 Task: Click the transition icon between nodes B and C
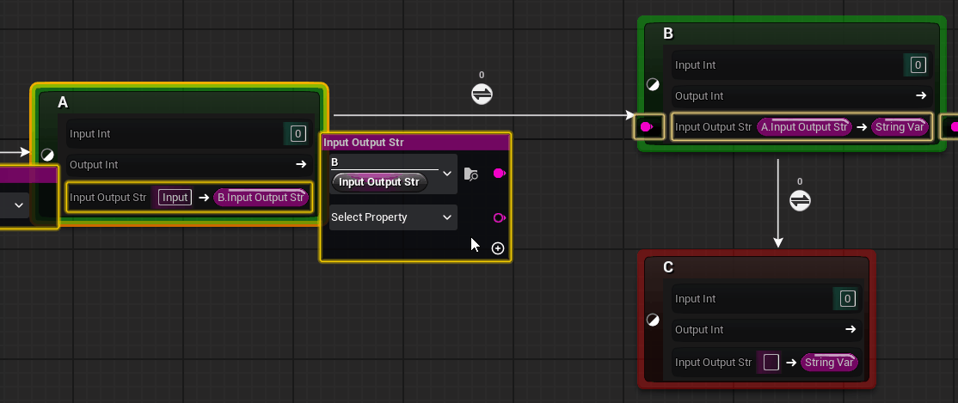pos(800,200)
